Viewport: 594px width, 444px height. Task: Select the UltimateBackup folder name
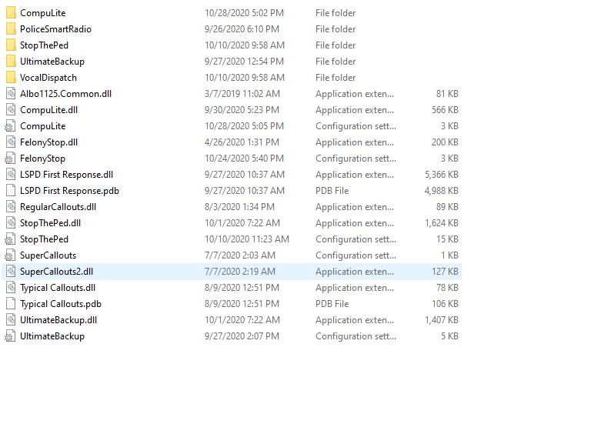52,62
